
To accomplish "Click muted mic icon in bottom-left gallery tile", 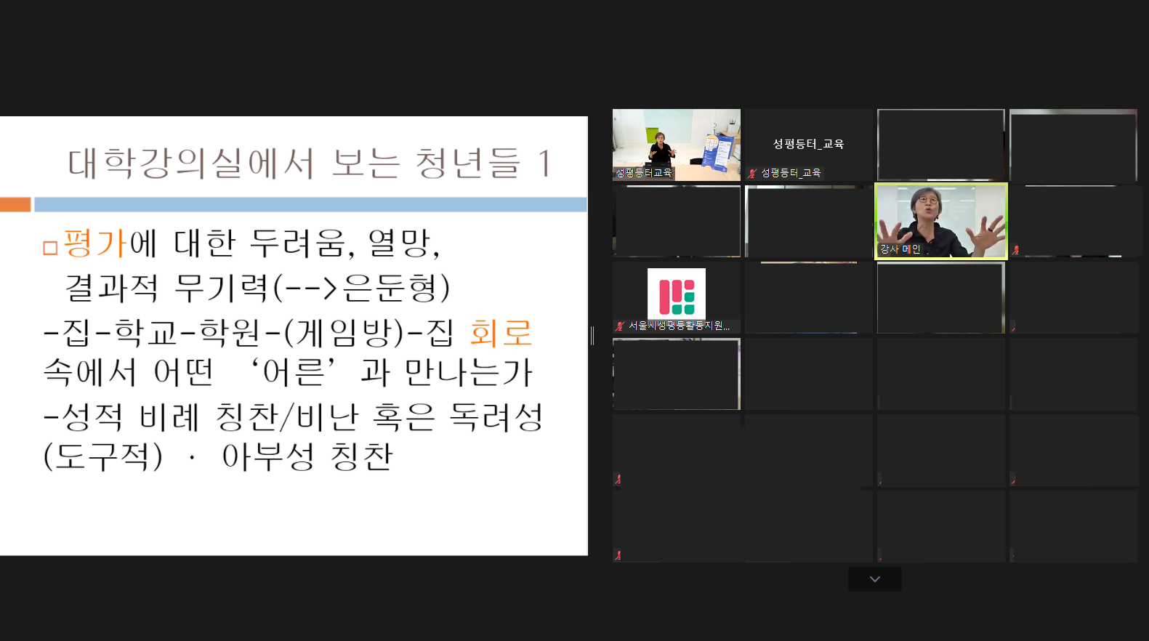I will click(618, 555).
